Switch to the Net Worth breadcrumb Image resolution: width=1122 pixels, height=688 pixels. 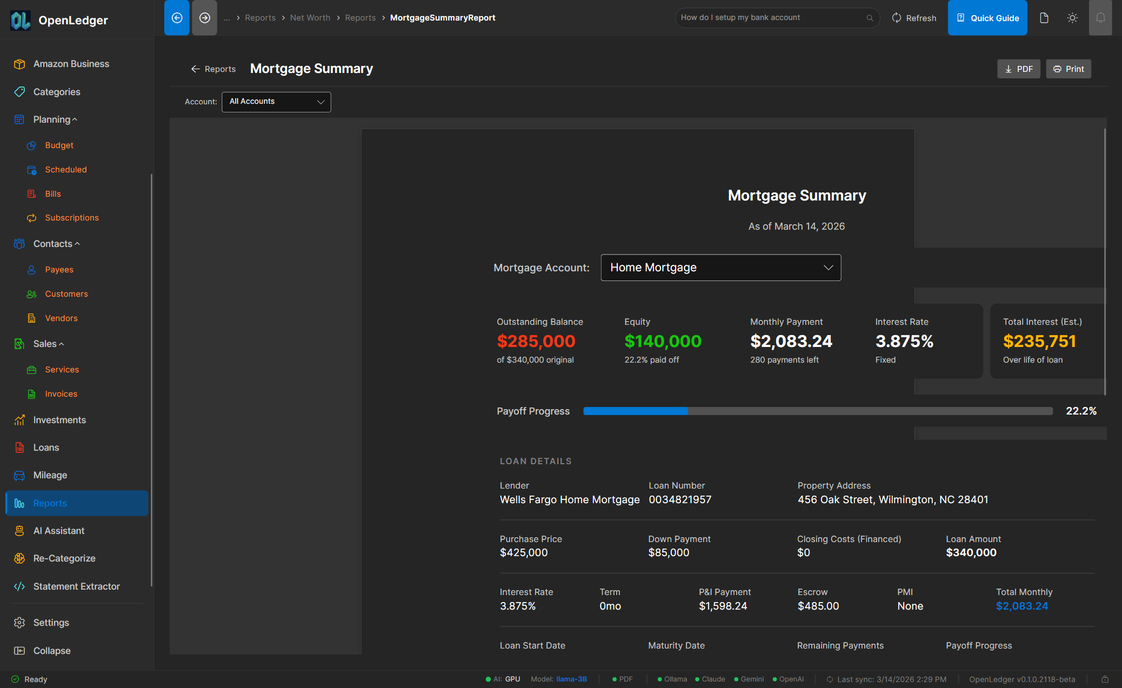click(310, 17)
